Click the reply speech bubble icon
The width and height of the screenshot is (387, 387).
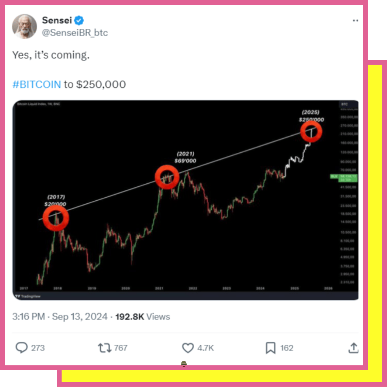coord(22,348)
